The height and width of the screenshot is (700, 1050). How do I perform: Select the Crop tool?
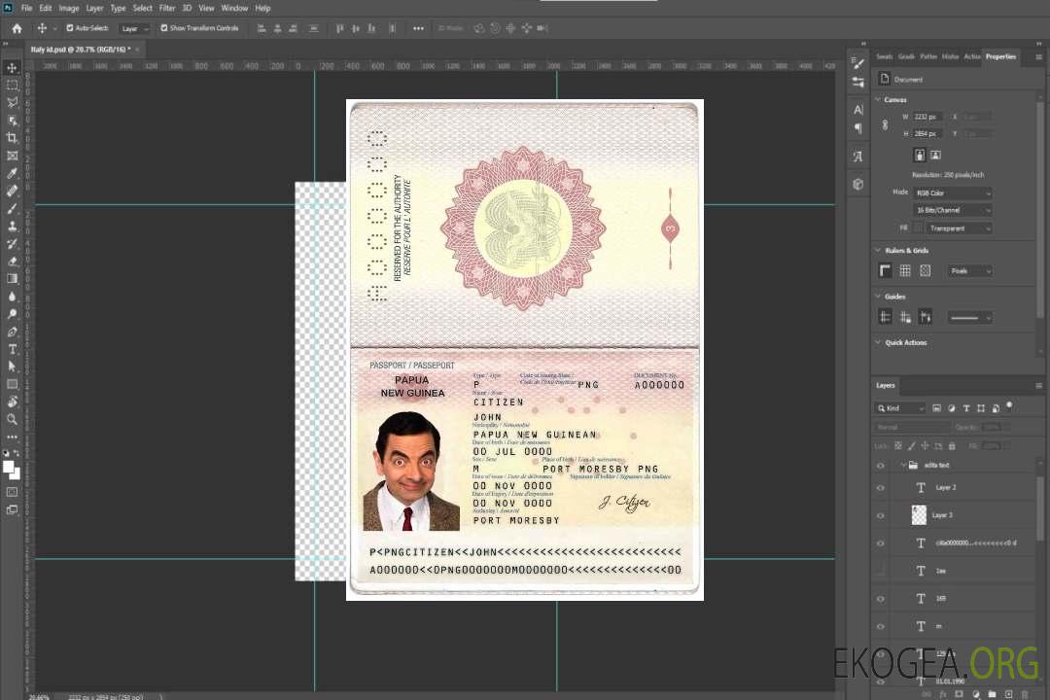coord(12,138)
